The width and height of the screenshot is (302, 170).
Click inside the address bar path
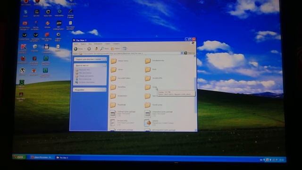130,53
